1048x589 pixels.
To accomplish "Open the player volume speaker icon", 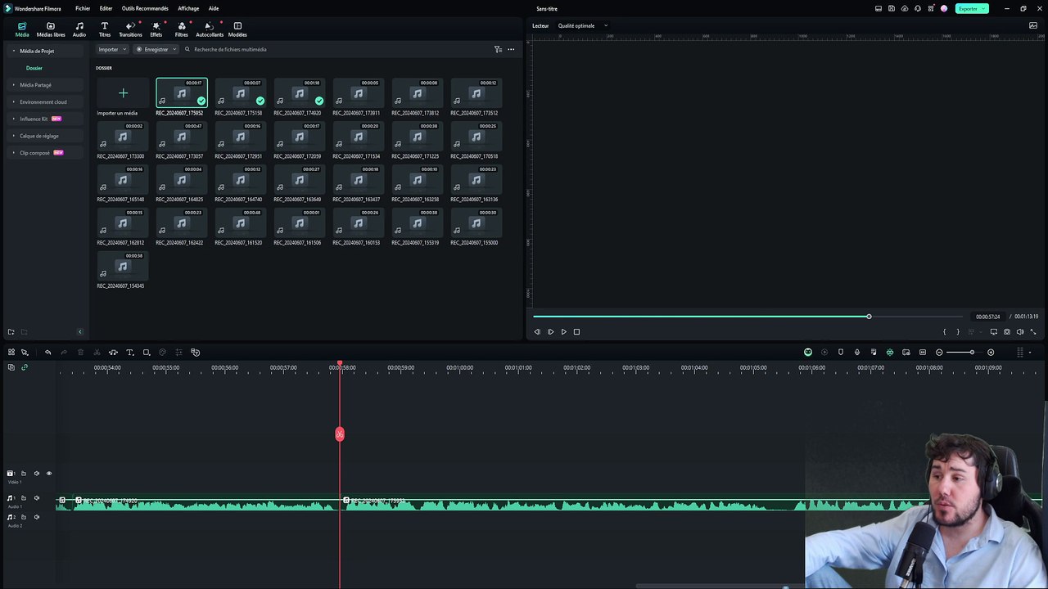I will coord(1020,332).
